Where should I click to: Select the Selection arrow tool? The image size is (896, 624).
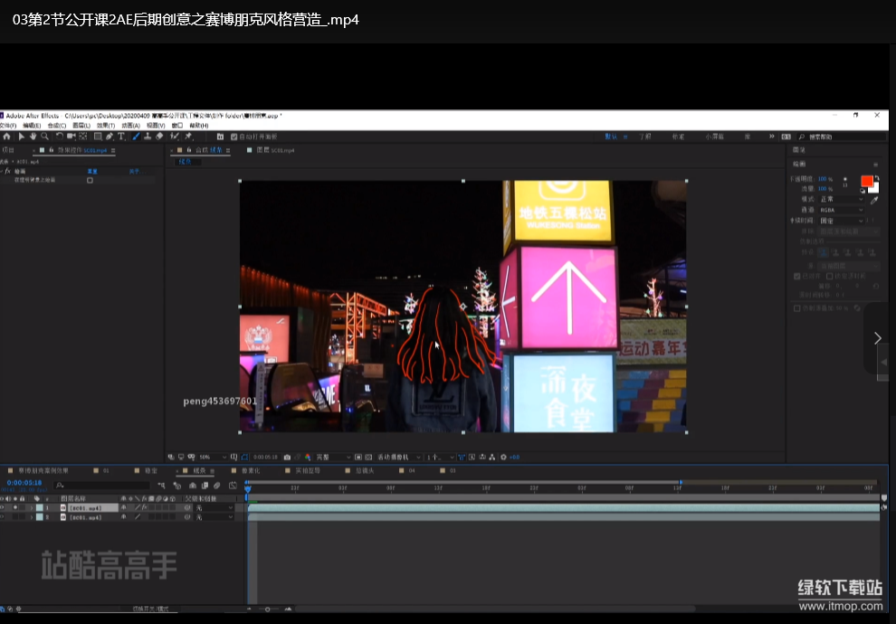coord(21,137)
